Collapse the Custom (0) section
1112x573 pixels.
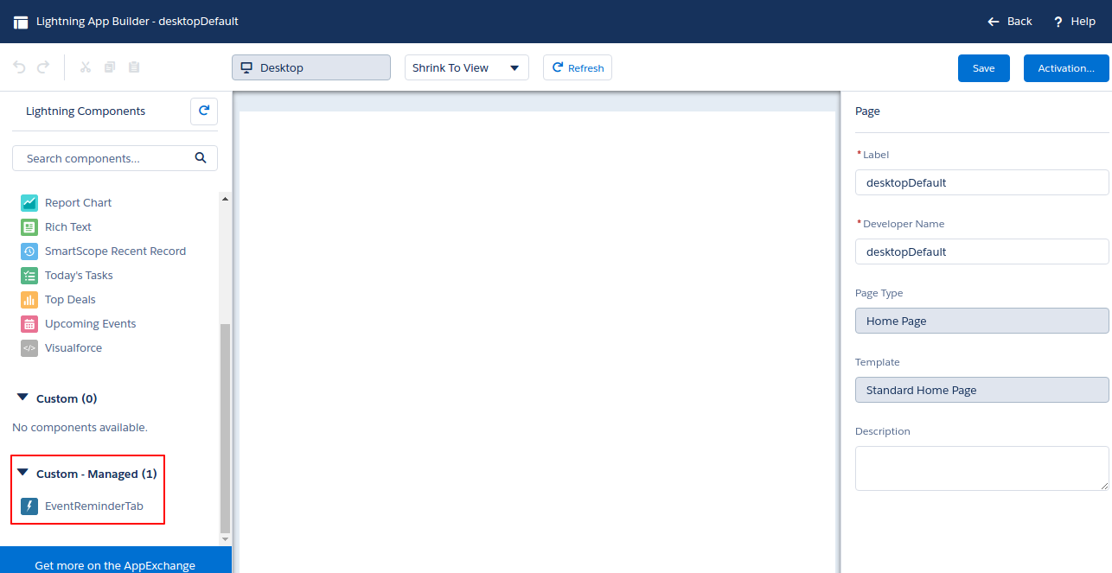click(x=23, y=398)
